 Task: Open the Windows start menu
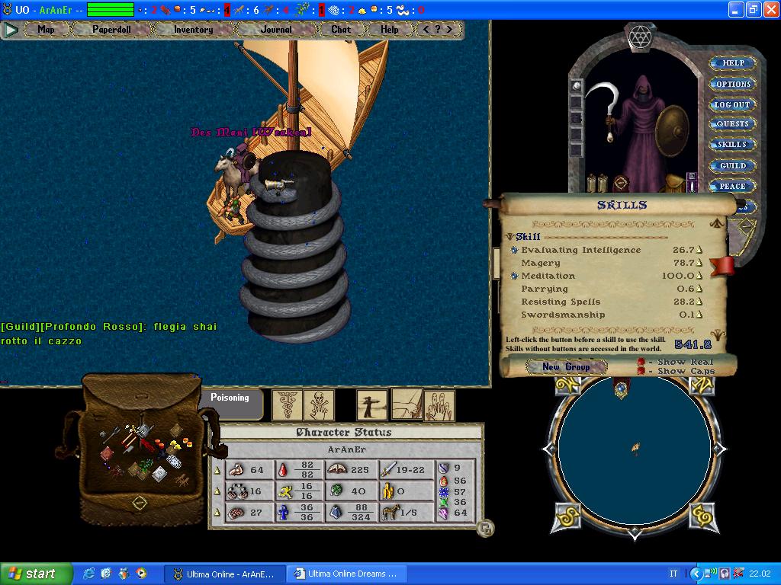tap(35, 574)
